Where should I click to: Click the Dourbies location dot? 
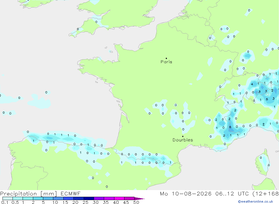(183, 136)
